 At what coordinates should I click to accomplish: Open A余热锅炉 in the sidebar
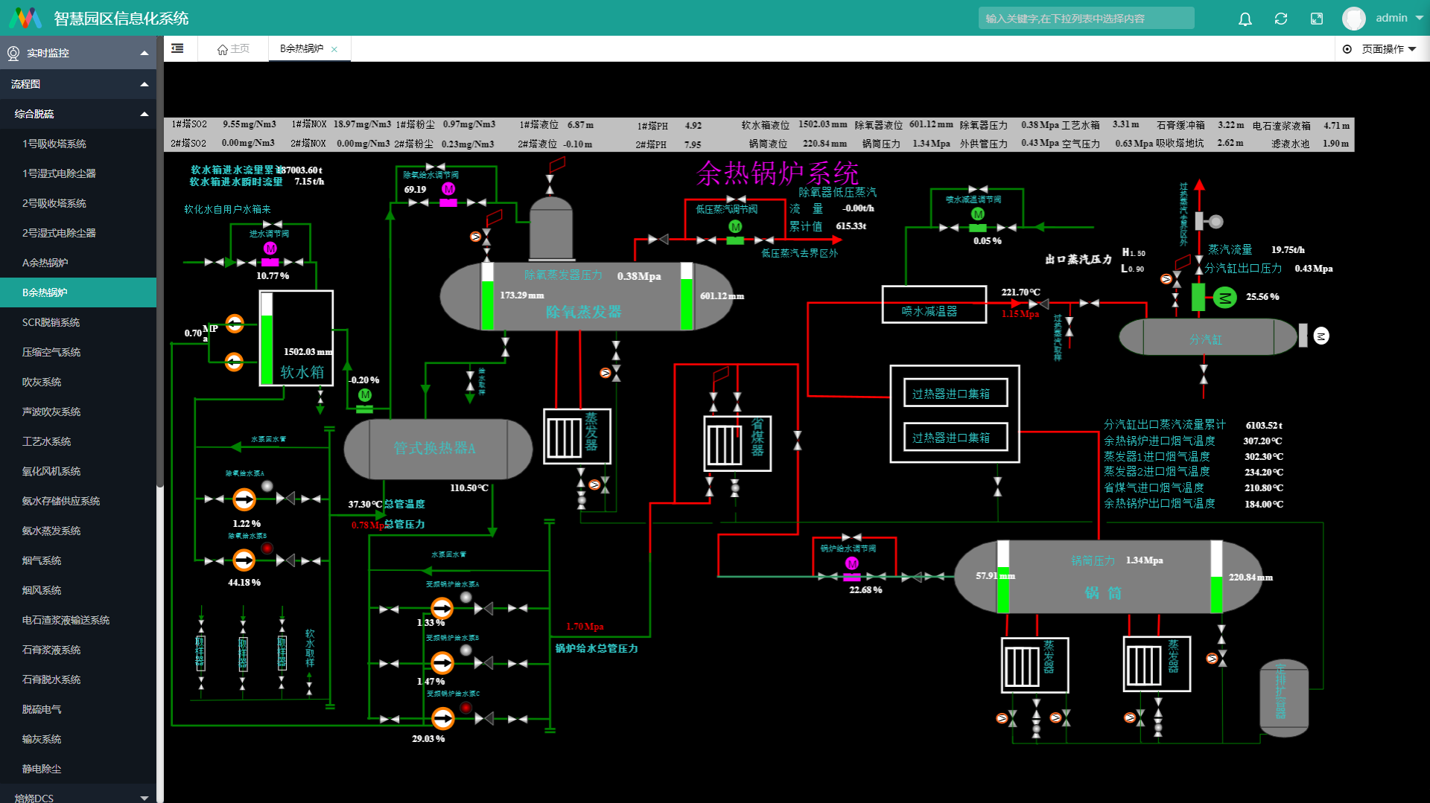45,263
